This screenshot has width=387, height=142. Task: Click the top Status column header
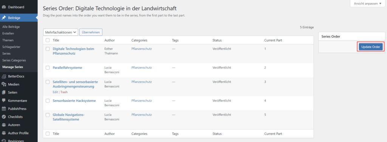[217, 40]
